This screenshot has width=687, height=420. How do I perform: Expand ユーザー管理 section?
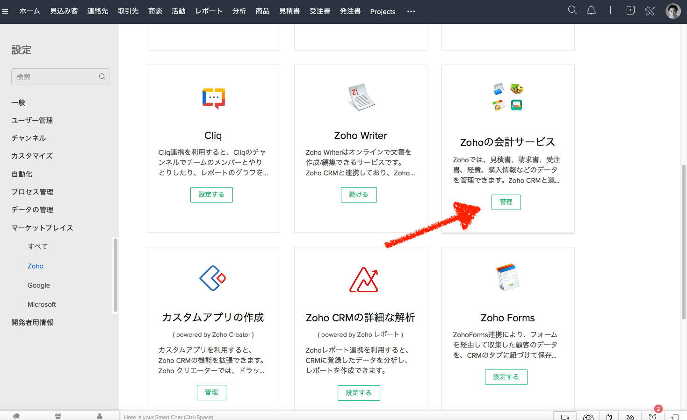point(32,120)
